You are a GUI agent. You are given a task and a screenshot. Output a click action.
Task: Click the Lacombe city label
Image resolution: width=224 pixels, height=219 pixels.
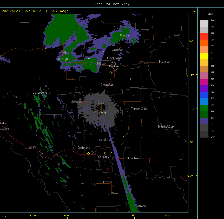(117, 50)
